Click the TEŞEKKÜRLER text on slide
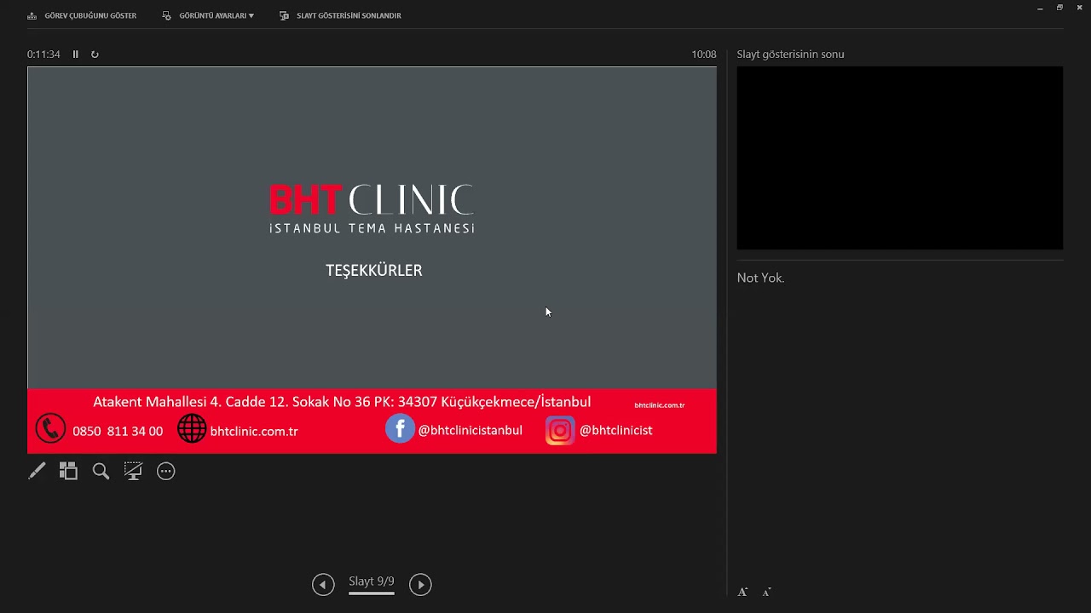Image resolution: width=1091 pixels, height=613 pixels. tap(374, 270)
